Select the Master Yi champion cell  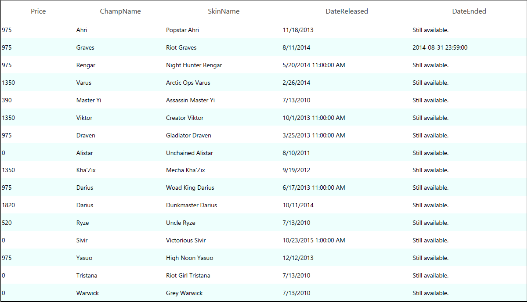[89, 100]
